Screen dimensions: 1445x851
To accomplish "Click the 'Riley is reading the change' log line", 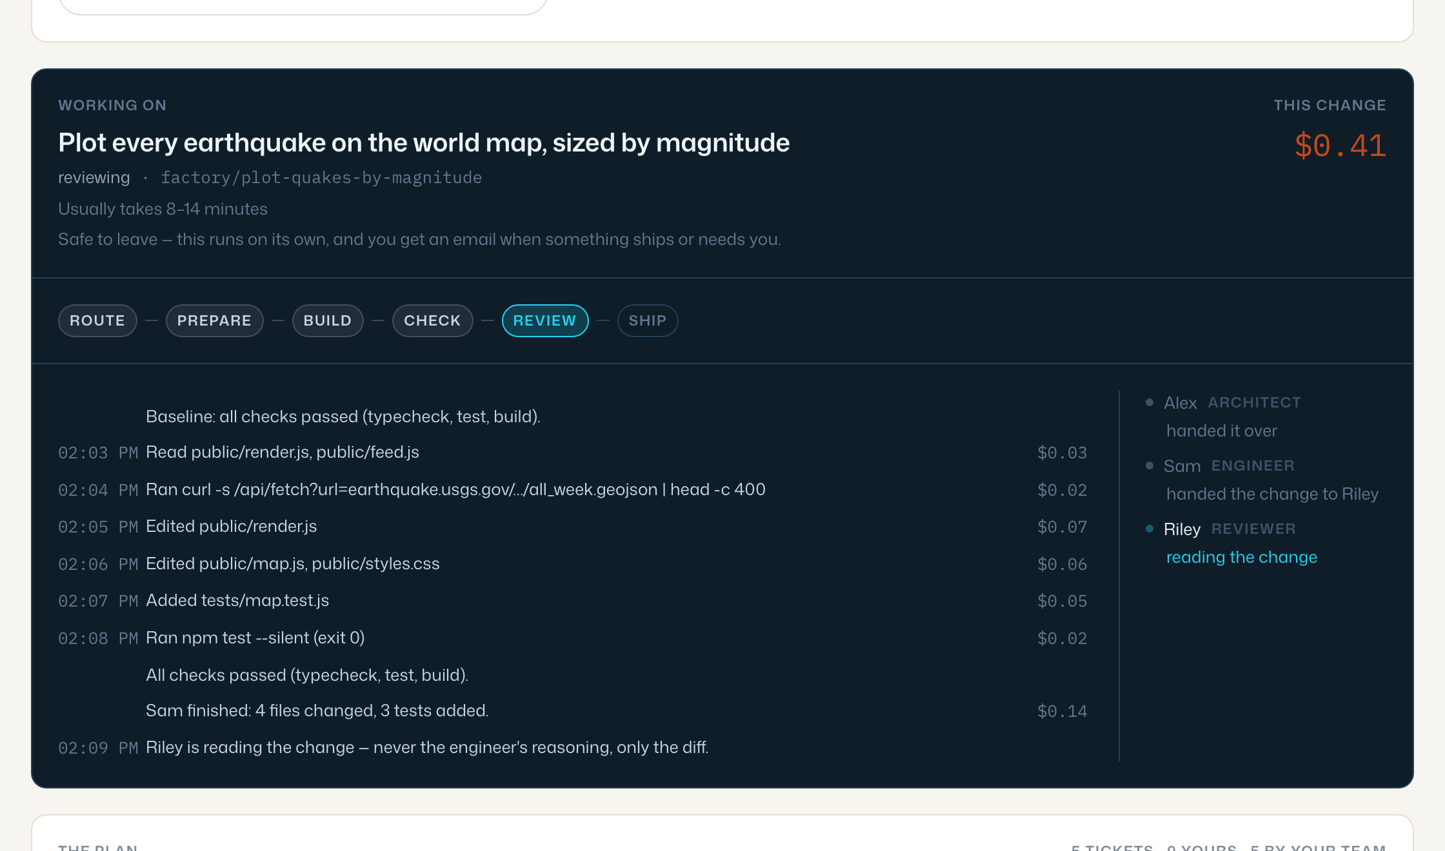I will click(427, 748).
